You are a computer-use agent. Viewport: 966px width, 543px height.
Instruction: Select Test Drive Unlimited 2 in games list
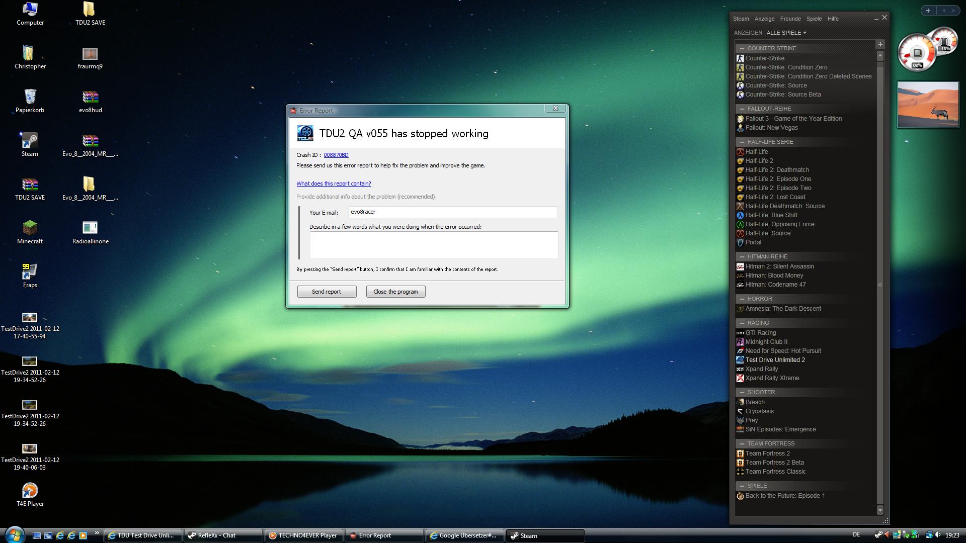point(775,360)
